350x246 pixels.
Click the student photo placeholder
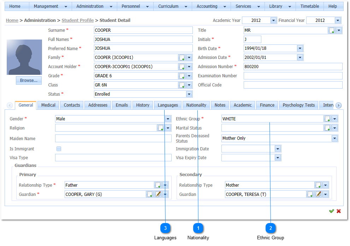24,57
